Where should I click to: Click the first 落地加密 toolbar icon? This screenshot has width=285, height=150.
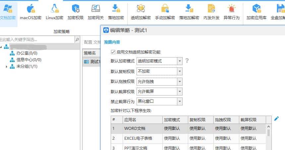(x=116, y=12)
